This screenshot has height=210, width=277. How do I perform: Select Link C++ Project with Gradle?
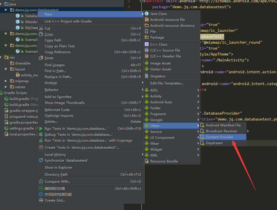tap(91, 21)
